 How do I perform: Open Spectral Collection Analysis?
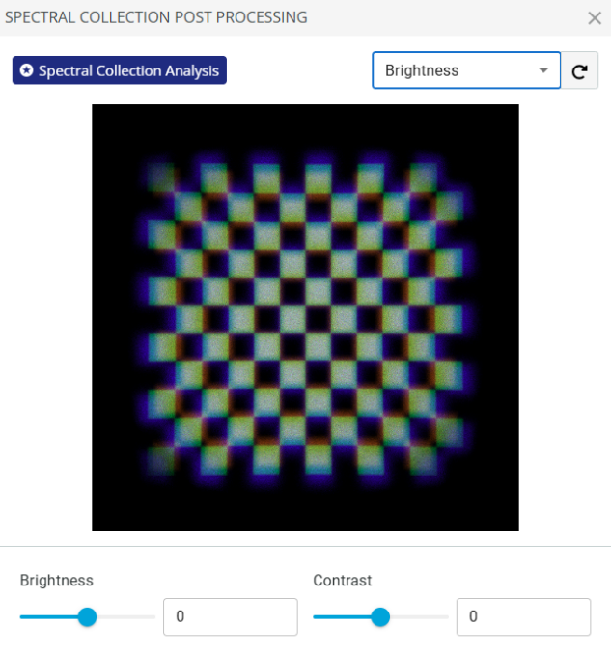[x=120, y=70]
